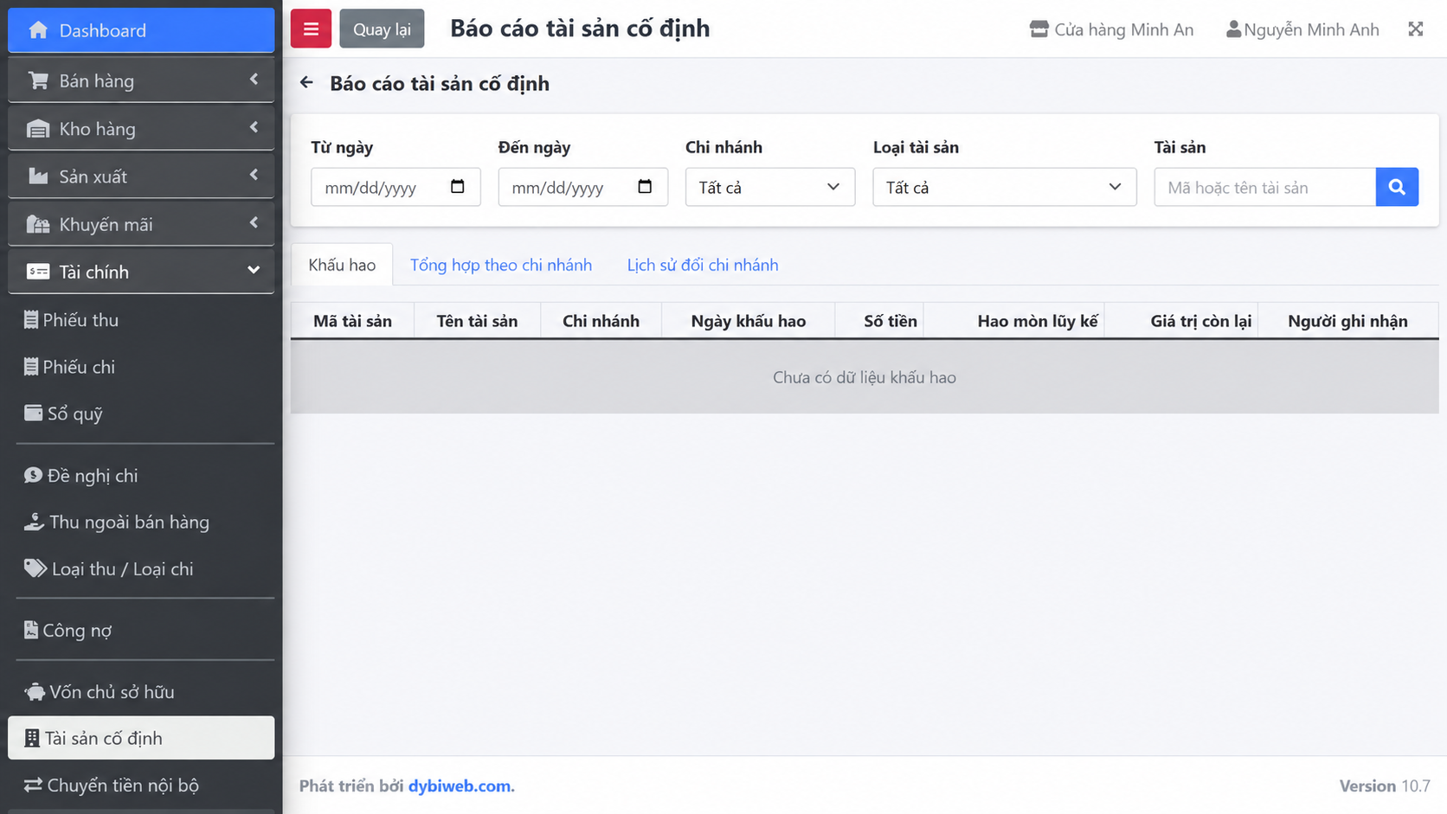This screenshot has height=814, width=1447.
Task: Click the back arrow beside page heading
Action: pyautogui.click(x=306, y=83)
